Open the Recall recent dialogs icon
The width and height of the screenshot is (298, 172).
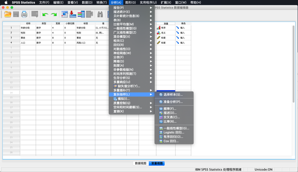[35, 14]
